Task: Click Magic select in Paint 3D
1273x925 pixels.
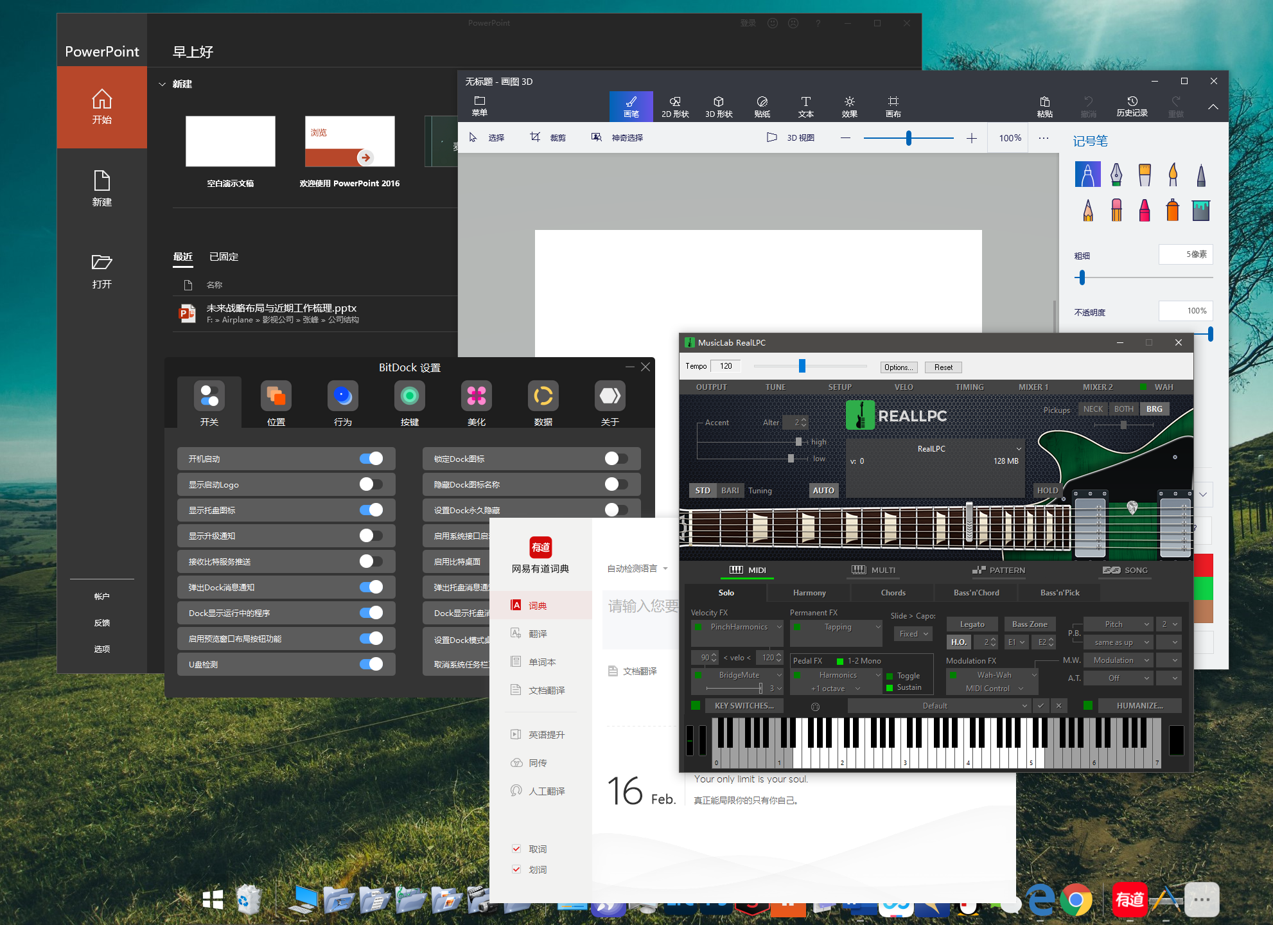Action: coord(617,137)
